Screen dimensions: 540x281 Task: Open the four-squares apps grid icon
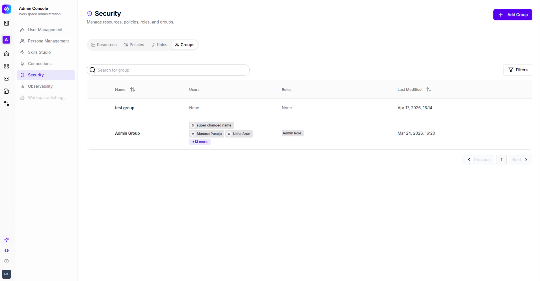7,66
